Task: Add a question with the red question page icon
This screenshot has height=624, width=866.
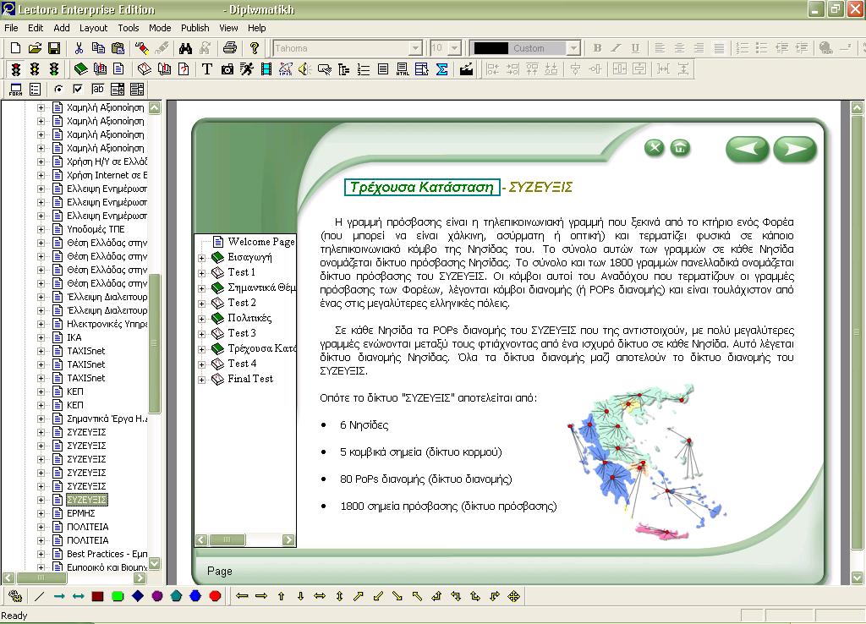Action: coord(184,69)
